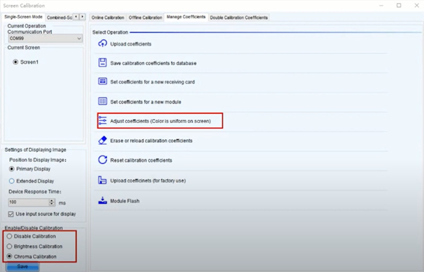
Task: Click the Save button
Action: click(22, 267)
